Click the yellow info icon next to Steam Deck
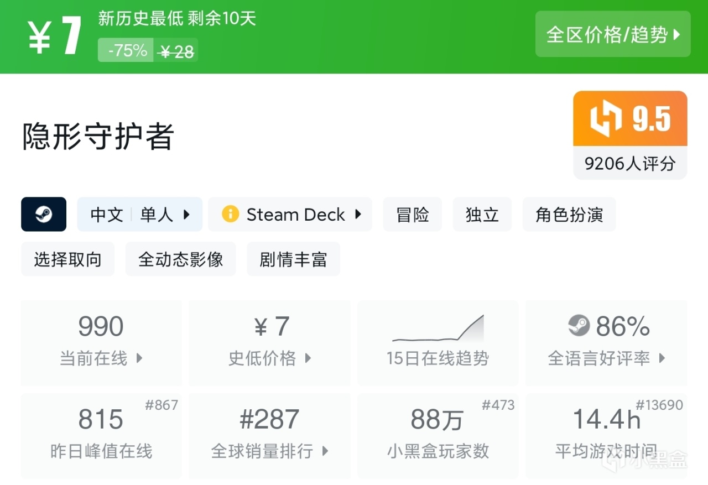 (231, 214)
